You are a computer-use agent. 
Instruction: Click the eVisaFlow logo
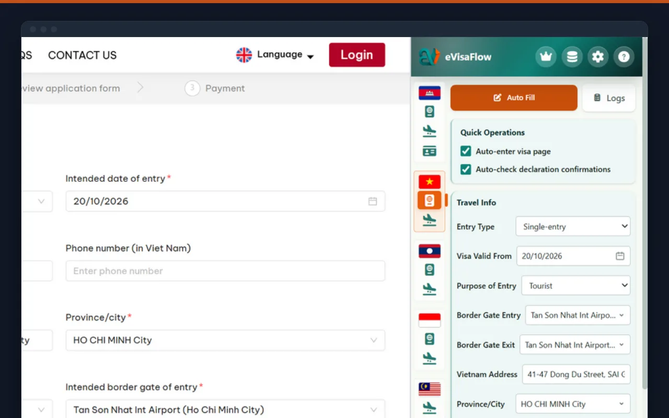click(x=429, y=56)
